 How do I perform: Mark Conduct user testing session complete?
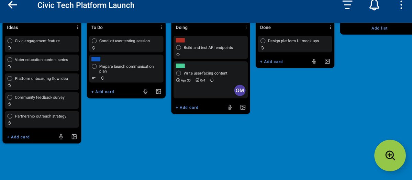(x=94, y=41)
